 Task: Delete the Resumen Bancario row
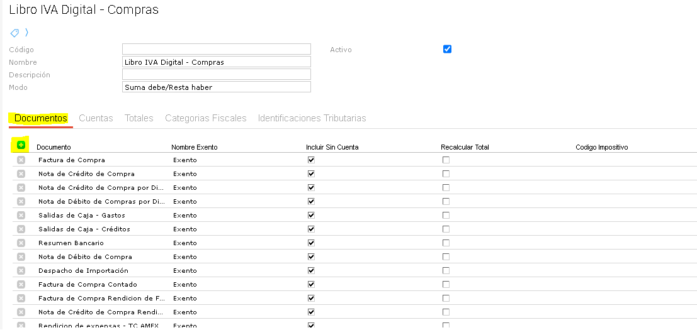coord(21,243)
